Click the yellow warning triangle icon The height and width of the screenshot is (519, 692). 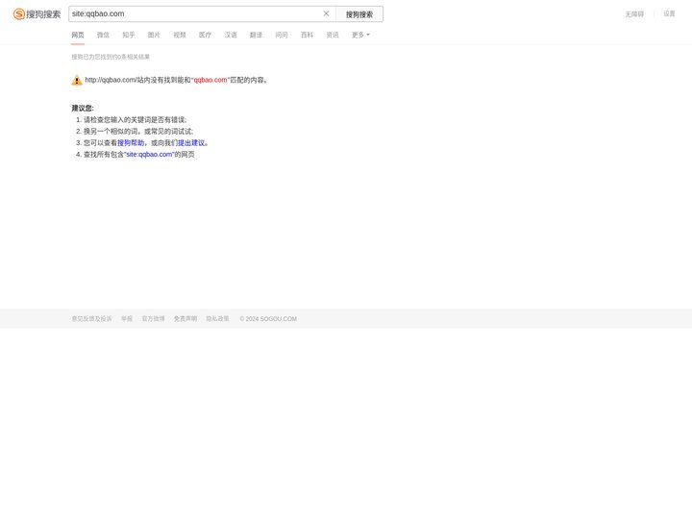(x=77, y=80)
